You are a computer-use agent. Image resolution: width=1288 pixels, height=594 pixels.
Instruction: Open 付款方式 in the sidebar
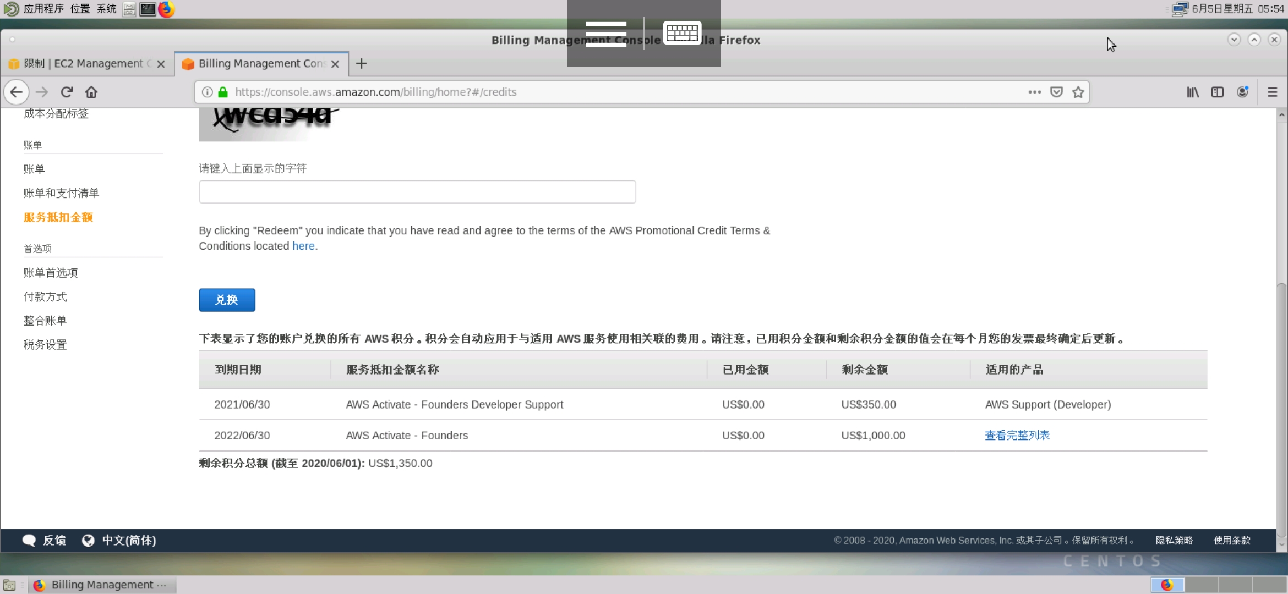45,297
